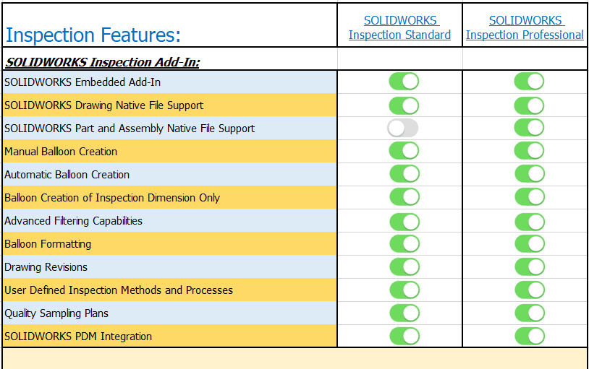Toggle User Defined Inspection Methods switch for Standard
Image resolution: width=589 pixels, height=369 pixels.
pos(404,290)
